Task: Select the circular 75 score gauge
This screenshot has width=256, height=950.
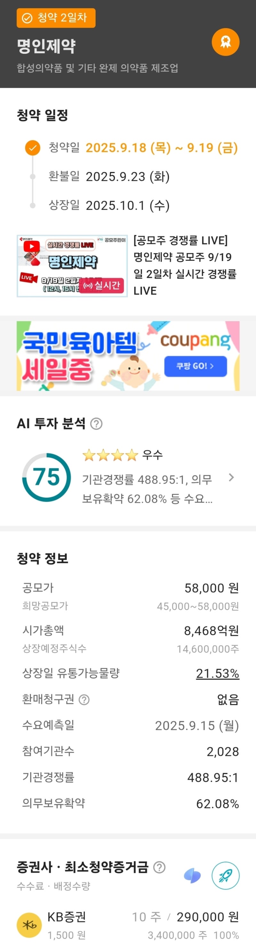Action: coord(47,478)
